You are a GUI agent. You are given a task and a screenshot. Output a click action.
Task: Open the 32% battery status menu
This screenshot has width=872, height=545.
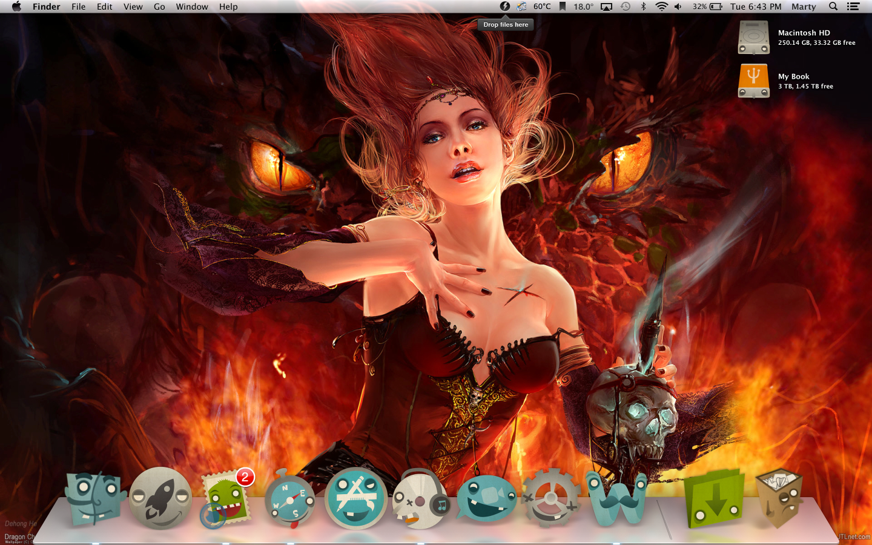[707, 7]
